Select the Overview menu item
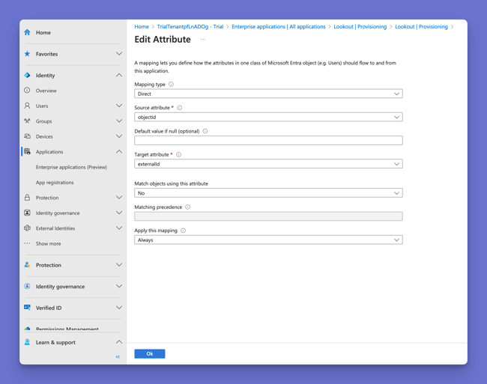This screenshot has width=487, height=384. 46,91
